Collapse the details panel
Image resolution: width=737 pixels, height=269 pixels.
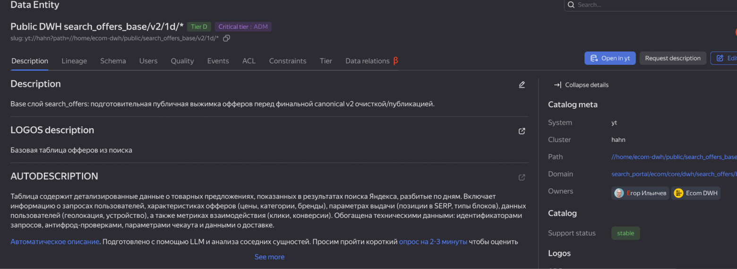click(582, 85)
